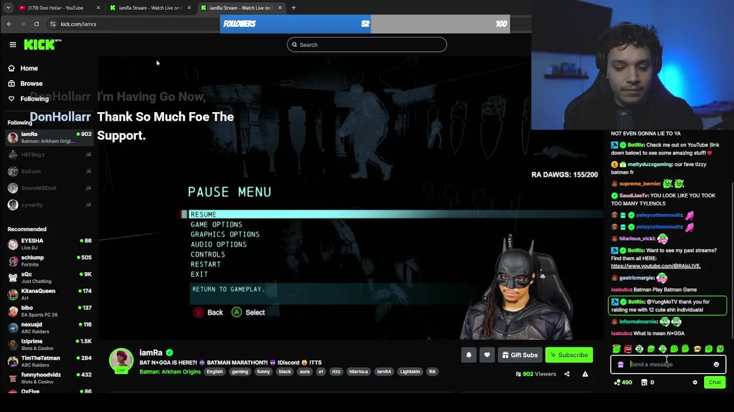Open chat settings gear
Screen dimensions: 734x412
[695, 382]
